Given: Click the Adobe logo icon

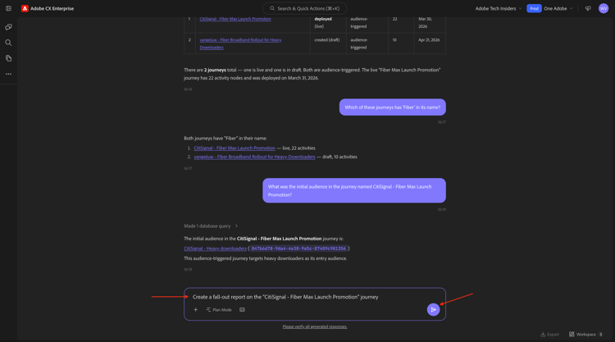Looking at the screenshot, I should click(x=25, y=8).
